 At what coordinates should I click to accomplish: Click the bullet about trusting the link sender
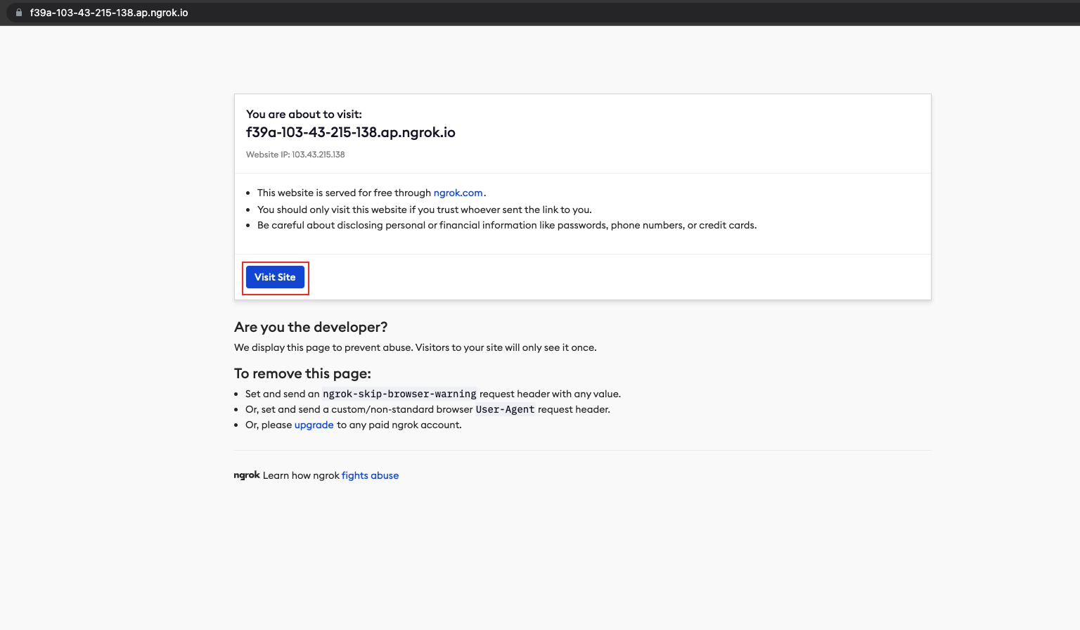click(424, 210)
